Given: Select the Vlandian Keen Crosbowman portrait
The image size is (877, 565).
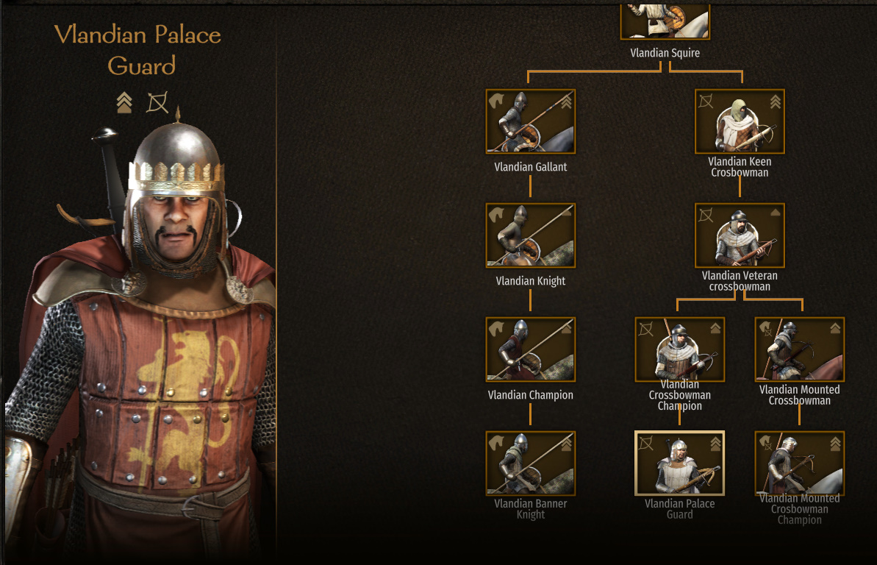Looking at the screenshot, I should pos(740,121).
